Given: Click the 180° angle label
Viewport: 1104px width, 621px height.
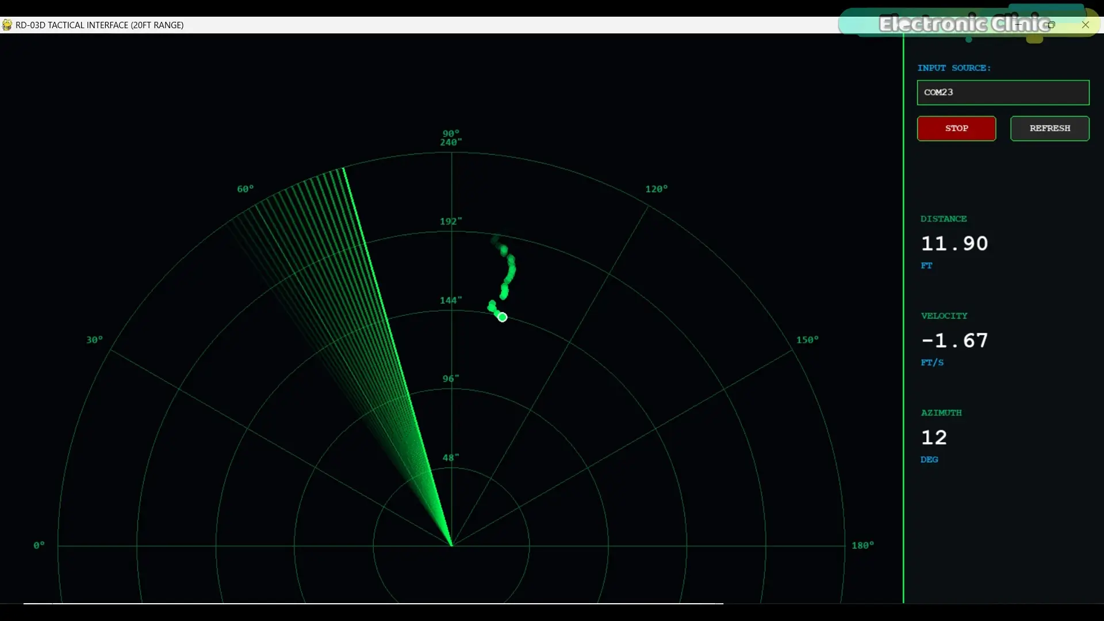Looking at the screenshot, I should 863,545.
